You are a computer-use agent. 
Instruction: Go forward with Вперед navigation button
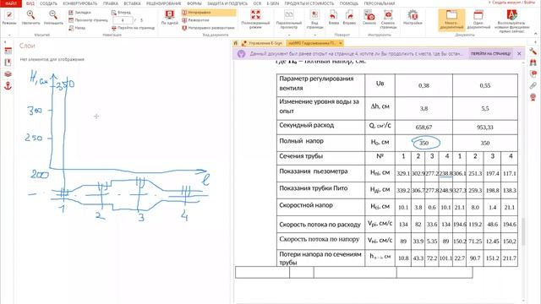(121, 13)
